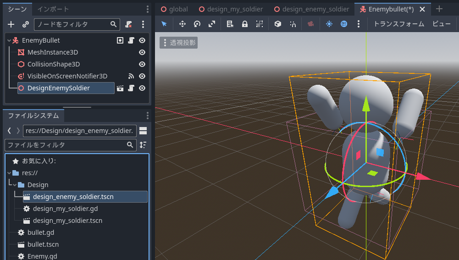Select the Rotate mode tool

tap(197, 24)
